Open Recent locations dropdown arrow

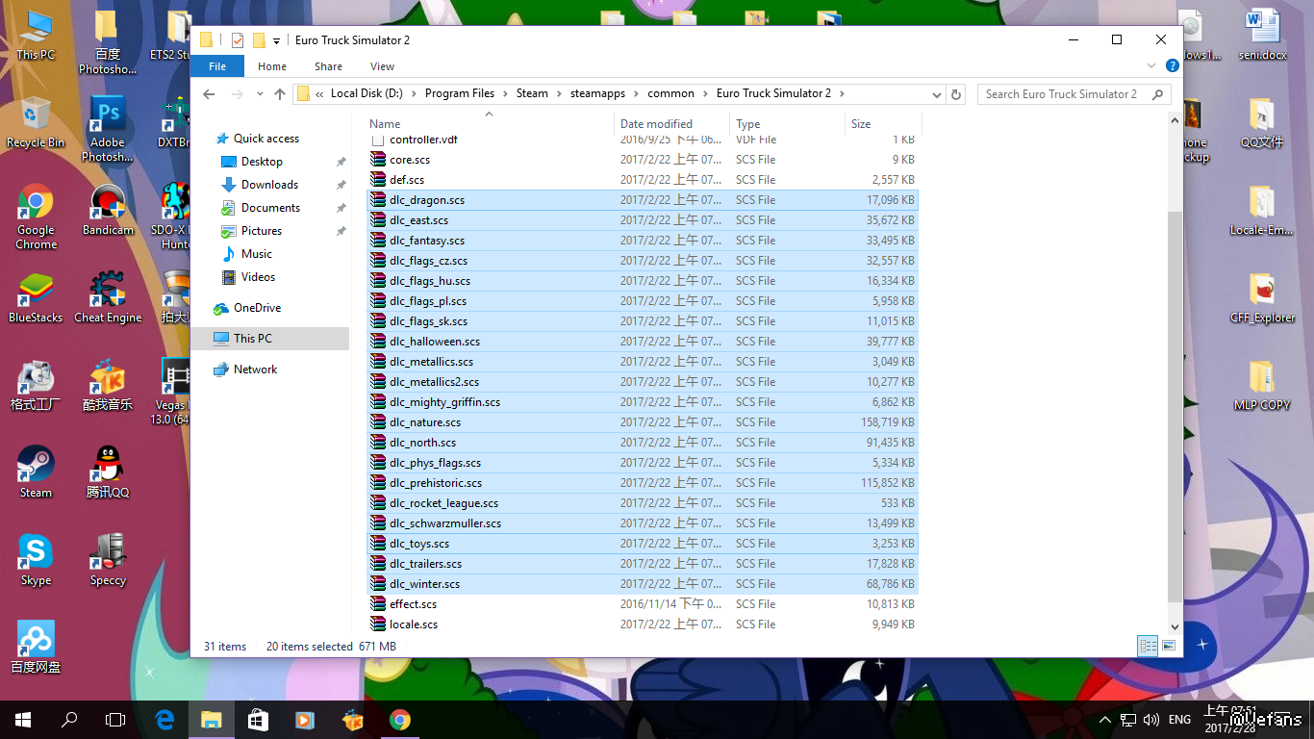[260, 94]
